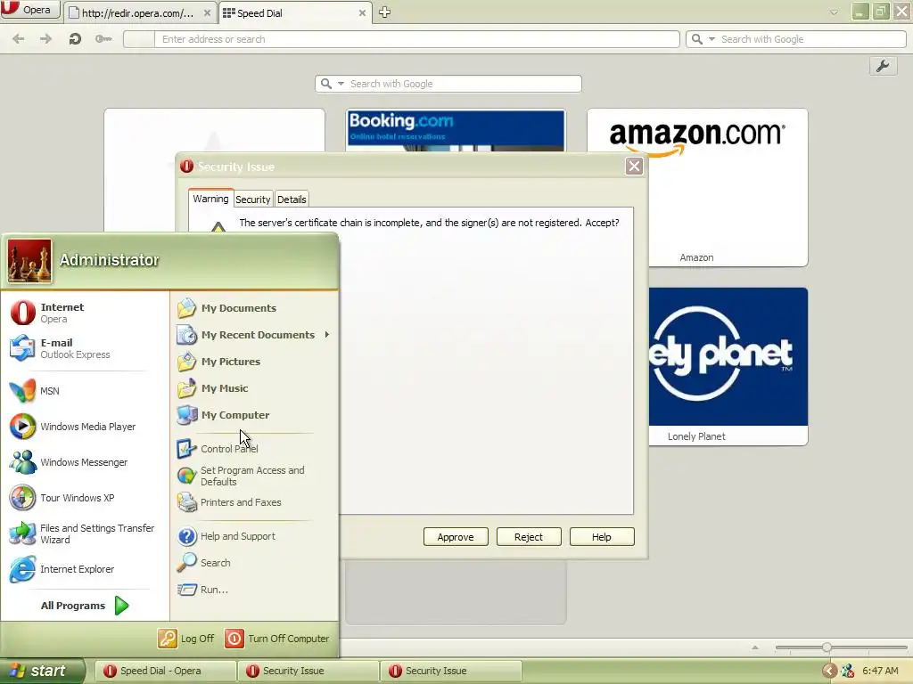Screen dimensions: 913x684
Task: Open the Run... dialog
Action: tap(254, 590)
